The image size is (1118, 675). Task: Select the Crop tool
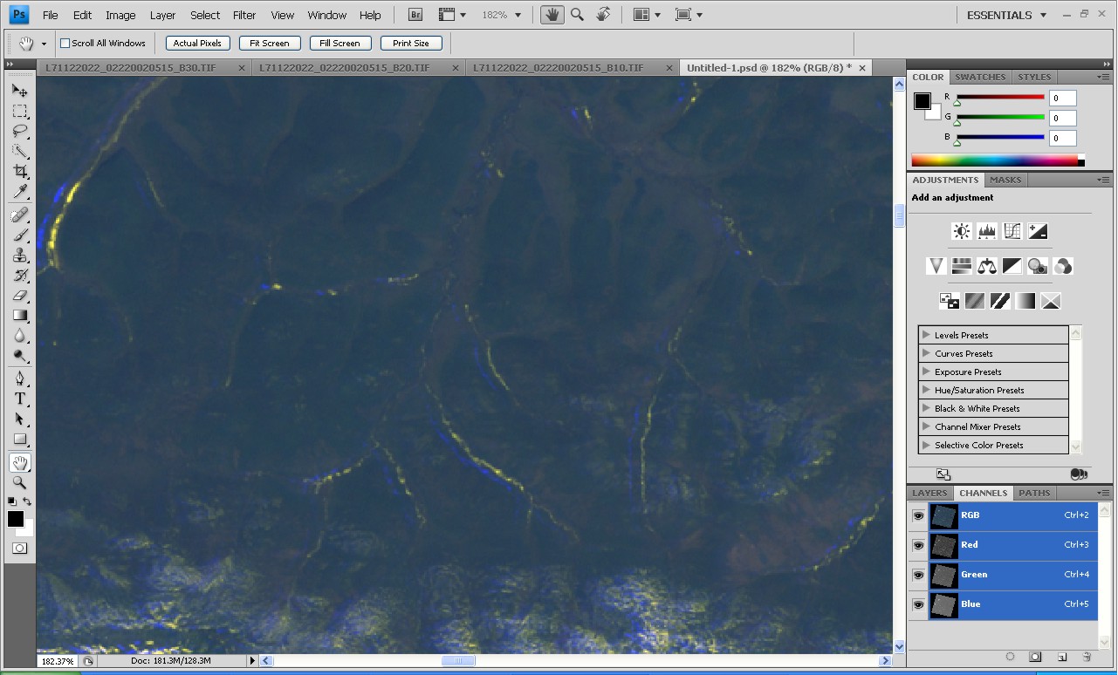pyautogui.click(x=19, y=172)
